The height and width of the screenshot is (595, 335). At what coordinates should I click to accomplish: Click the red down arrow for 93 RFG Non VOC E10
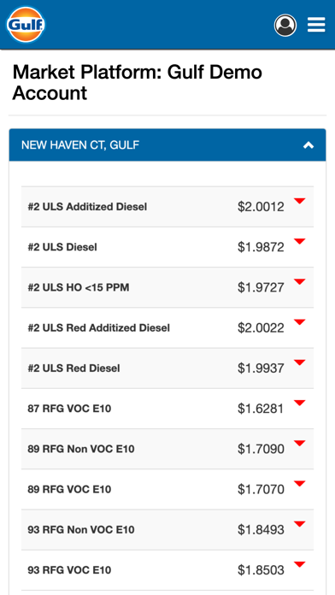pos(300,524)
